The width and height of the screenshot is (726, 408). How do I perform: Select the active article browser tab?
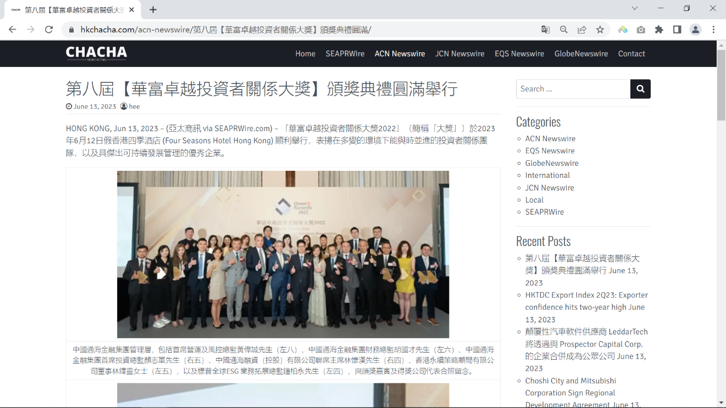point(73,9)
